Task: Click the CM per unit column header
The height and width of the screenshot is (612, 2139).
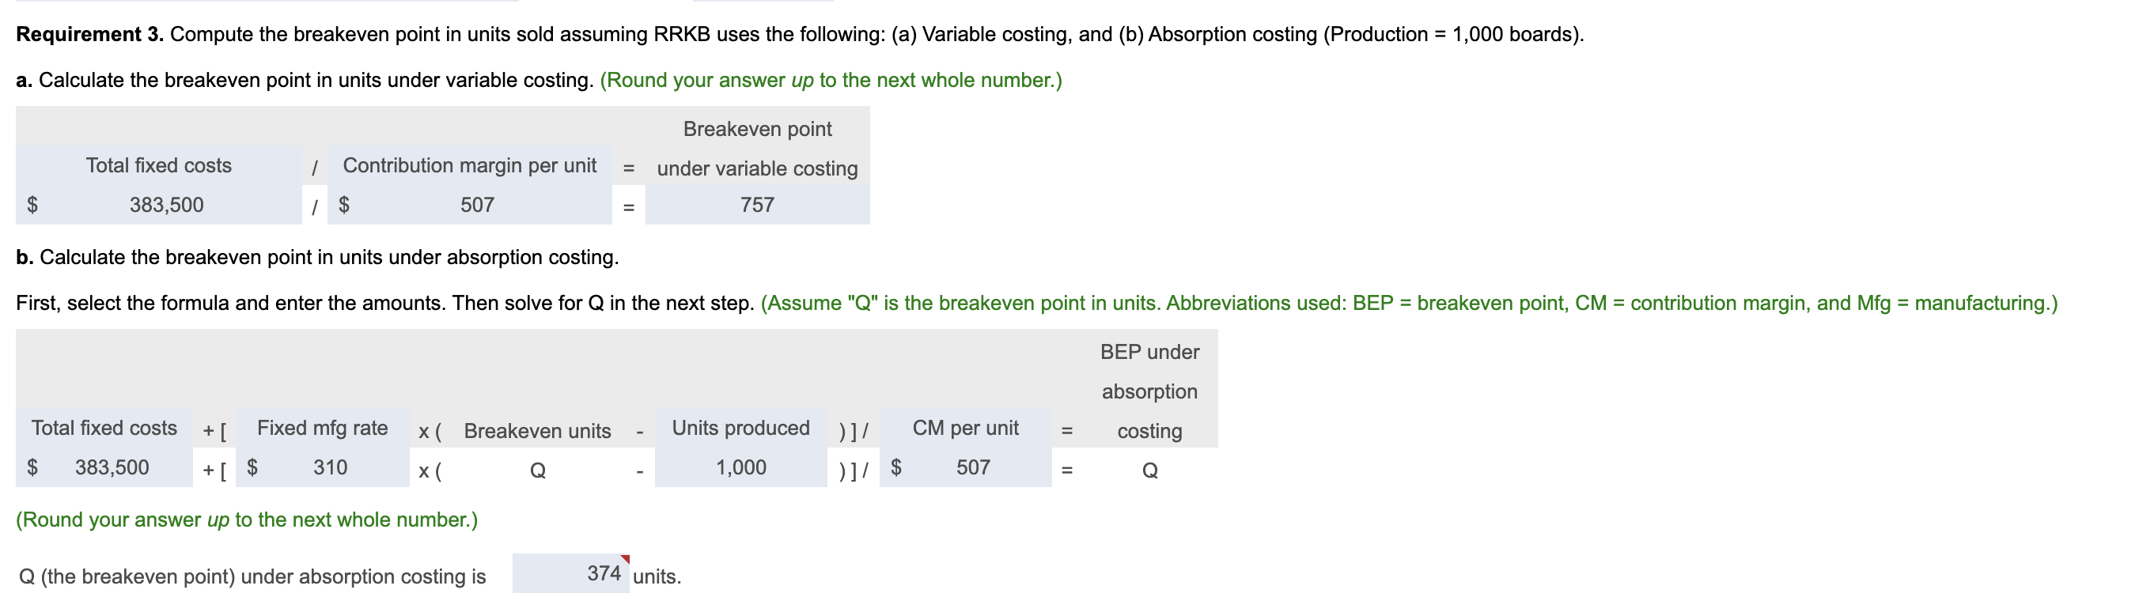Action: [967, 429]
